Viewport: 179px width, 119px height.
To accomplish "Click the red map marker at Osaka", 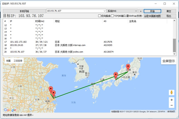I will click(x=116, y=75).
